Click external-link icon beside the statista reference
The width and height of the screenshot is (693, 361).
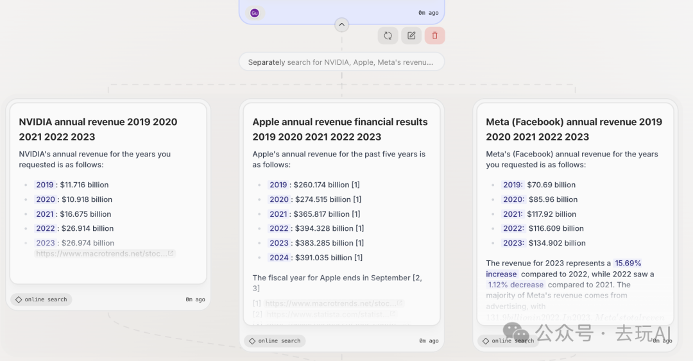(x=393, y=314)
